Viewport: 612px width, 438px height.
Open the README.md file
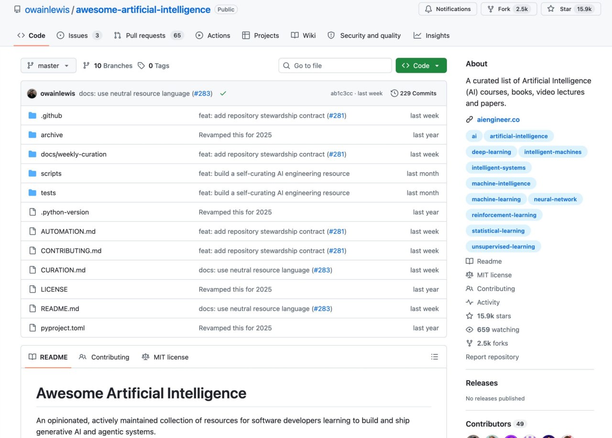tap(60, 308)
